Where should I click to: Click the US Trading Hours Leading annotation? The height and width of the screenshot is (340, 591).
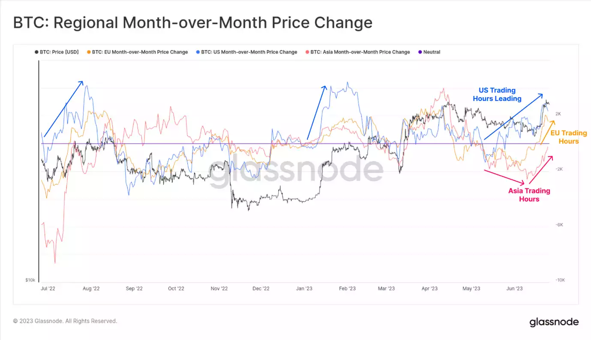pyautogui.click(x=497, y=95)
